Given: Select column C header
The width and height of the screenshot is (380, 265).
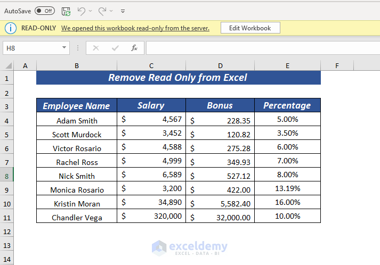Looking at the screenshot, I should click(x=151, y=65).
